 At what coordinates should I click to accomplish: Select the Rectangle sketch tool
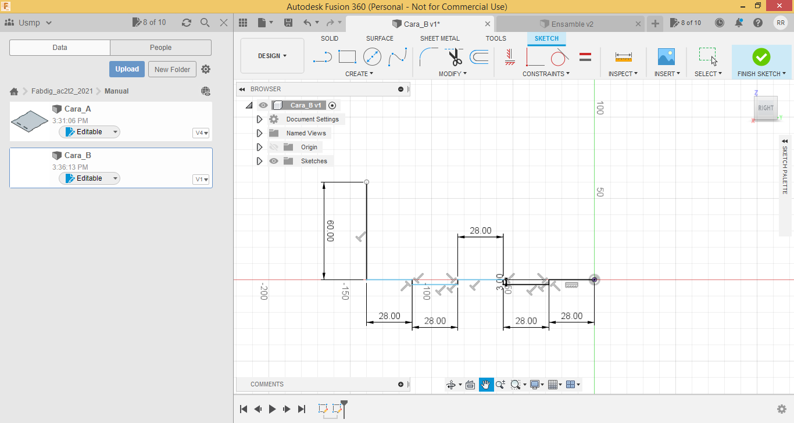click(x=347, y=57)
